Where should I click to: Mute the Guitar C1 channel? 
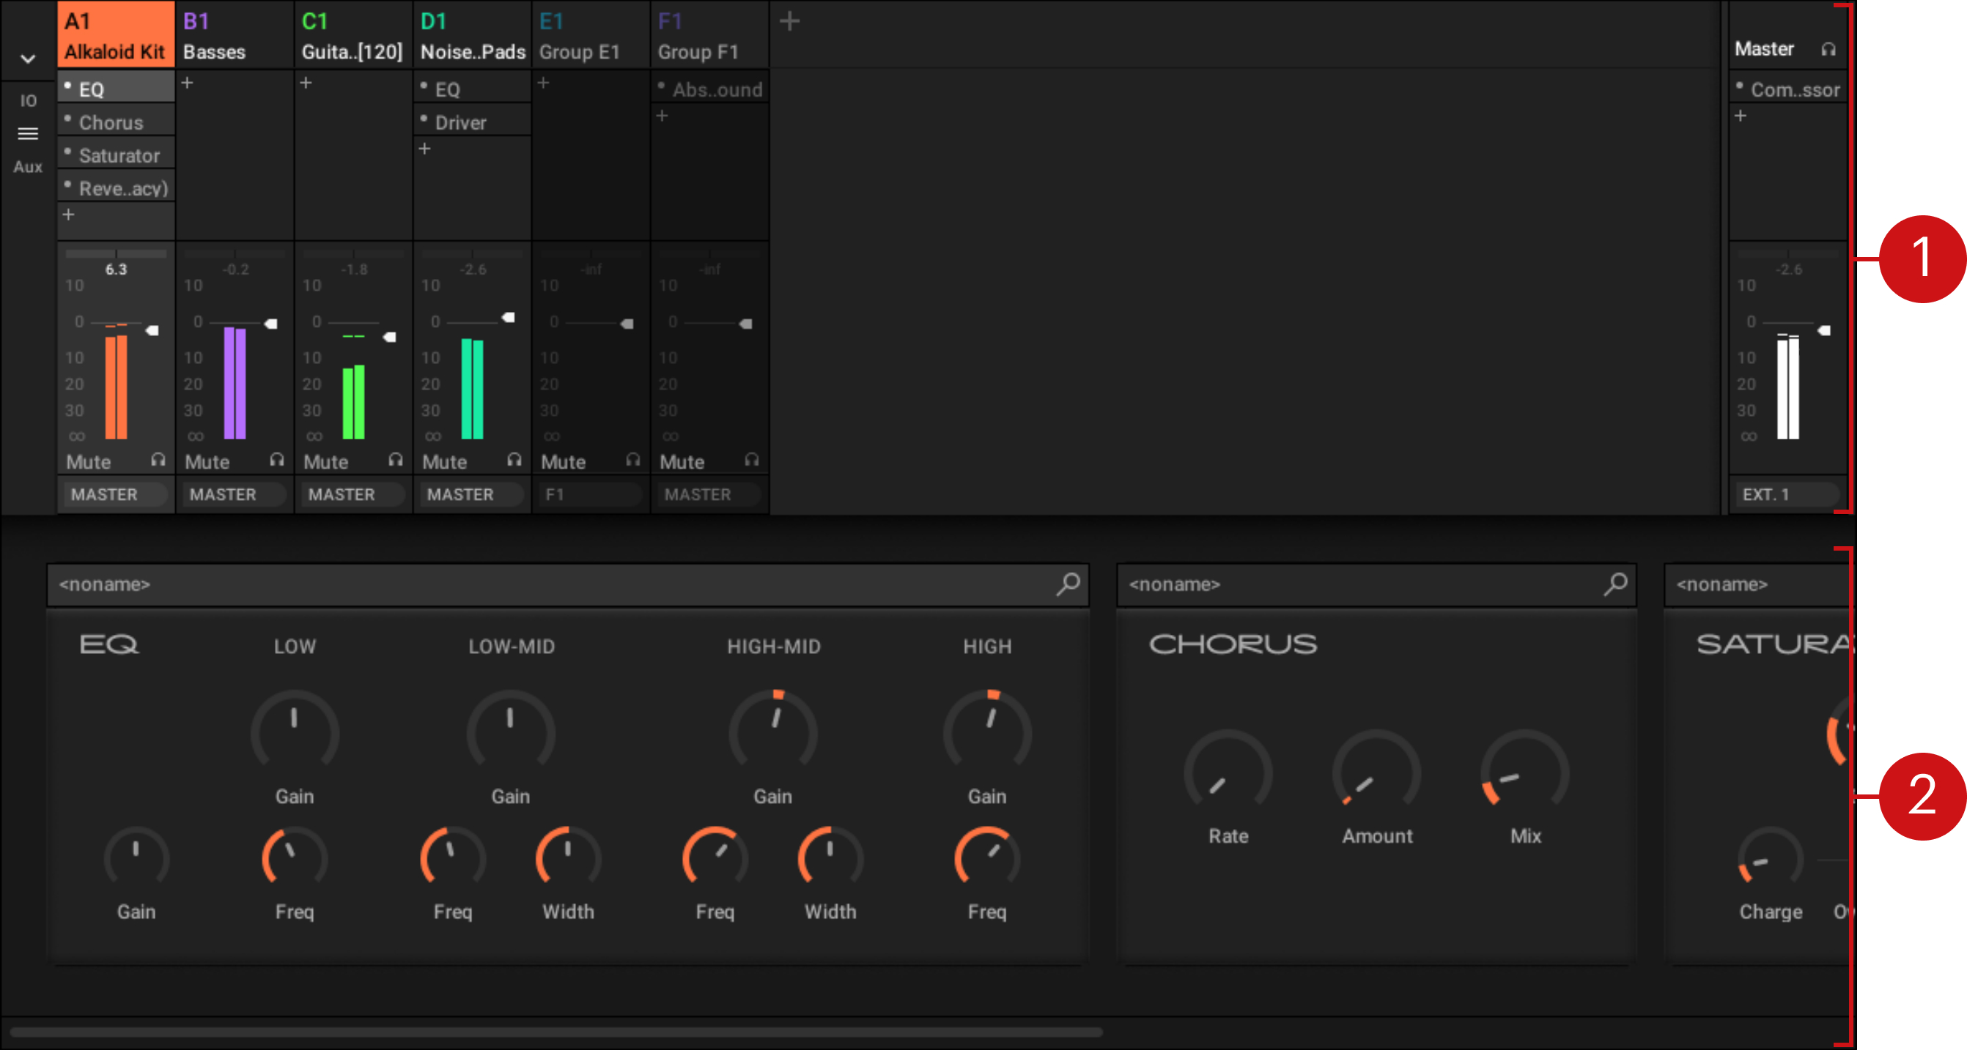click(x=326, y=462)
